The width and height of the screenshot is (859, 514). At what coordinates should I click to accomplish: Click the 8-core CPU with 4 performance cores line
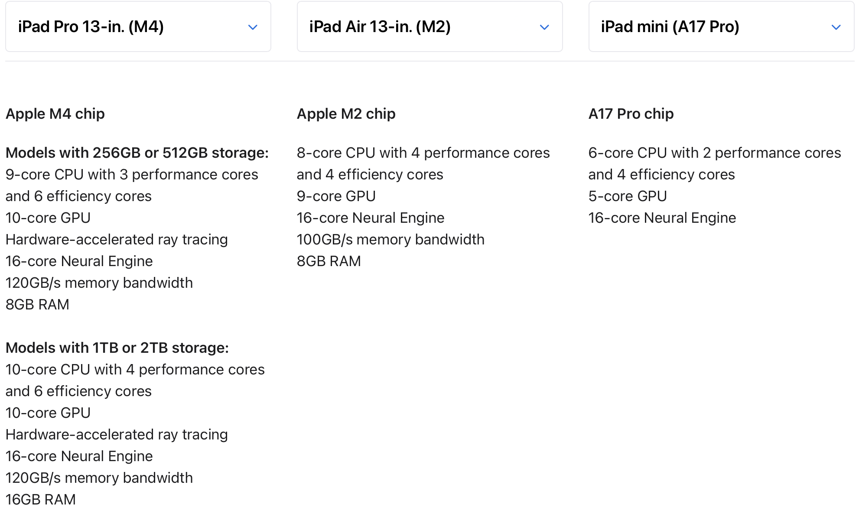coord(423,153)
